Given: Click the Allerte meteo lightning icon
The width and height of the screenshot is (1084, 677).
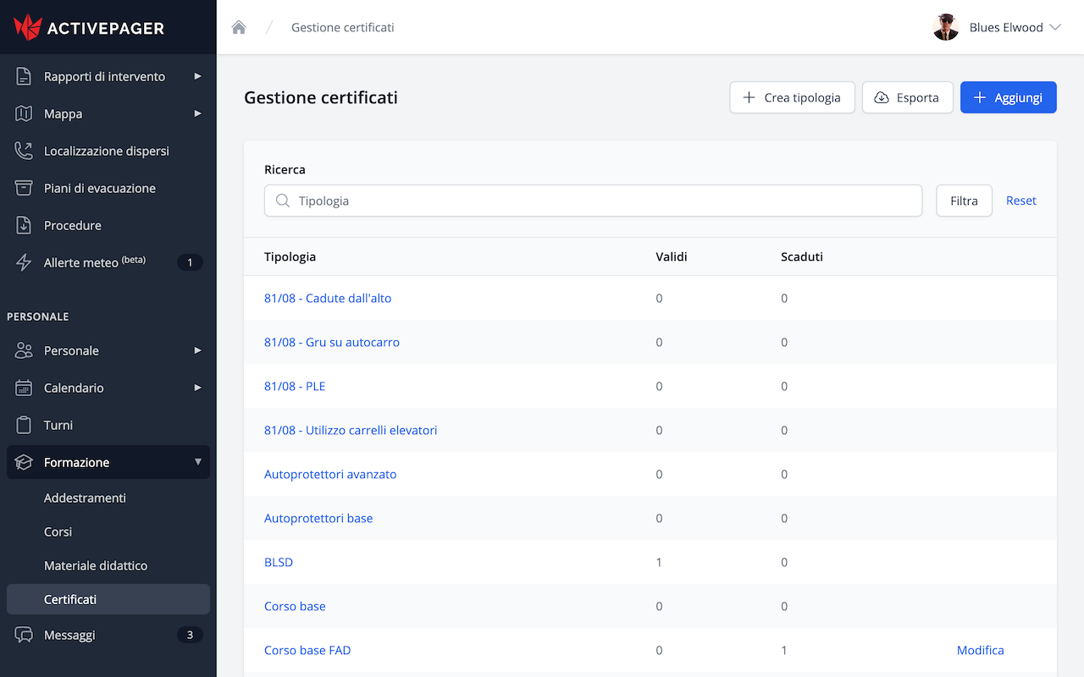Looking at the screenshot, I should pos(24,262).
